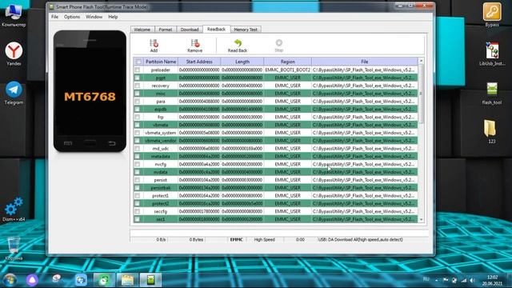Check the para partition checkbox

137,102
